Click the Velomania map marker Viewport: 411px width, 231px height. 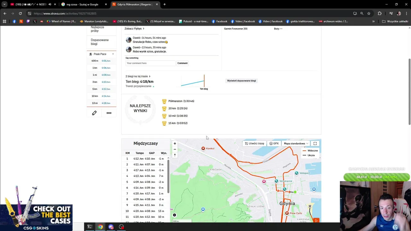(276, 181)
